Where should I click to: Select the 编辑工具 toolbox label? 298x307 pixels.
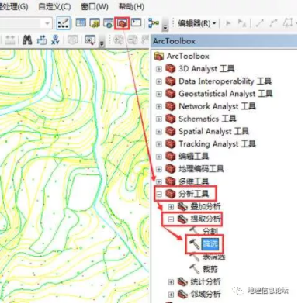[x=193, y=157]
